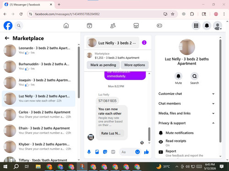Click Search in conversation icon
Viewport: 229px width, 171px height.
coord(195,76)
